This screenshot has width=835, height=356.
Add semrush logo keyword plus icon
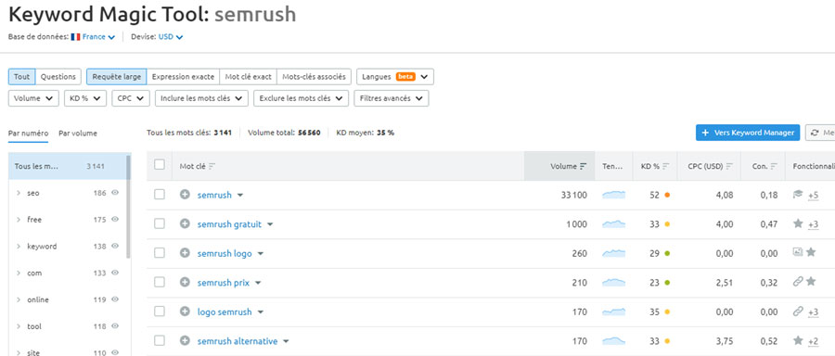(185, 253)
